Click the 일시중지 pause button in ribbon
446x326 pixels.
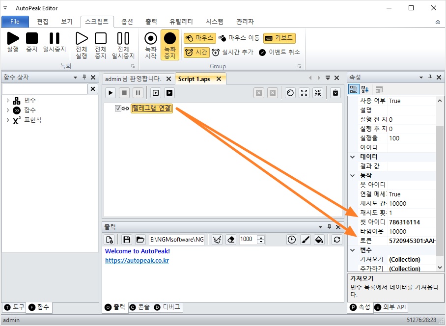point(55,42)
